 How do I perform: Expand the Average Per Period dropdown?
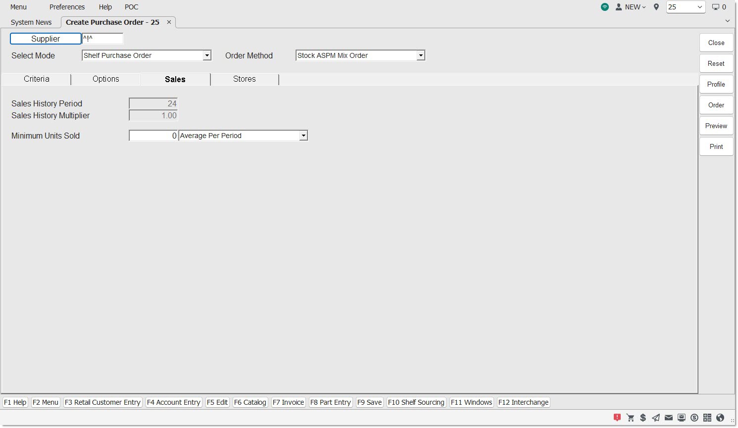click(x=303, y=136)
